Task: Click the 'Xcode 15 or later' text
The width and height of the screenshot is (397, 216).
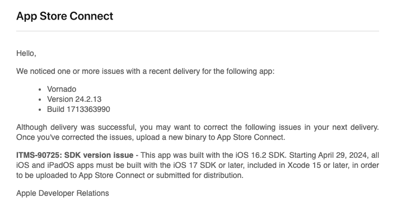Action: [x=316, y=165]
